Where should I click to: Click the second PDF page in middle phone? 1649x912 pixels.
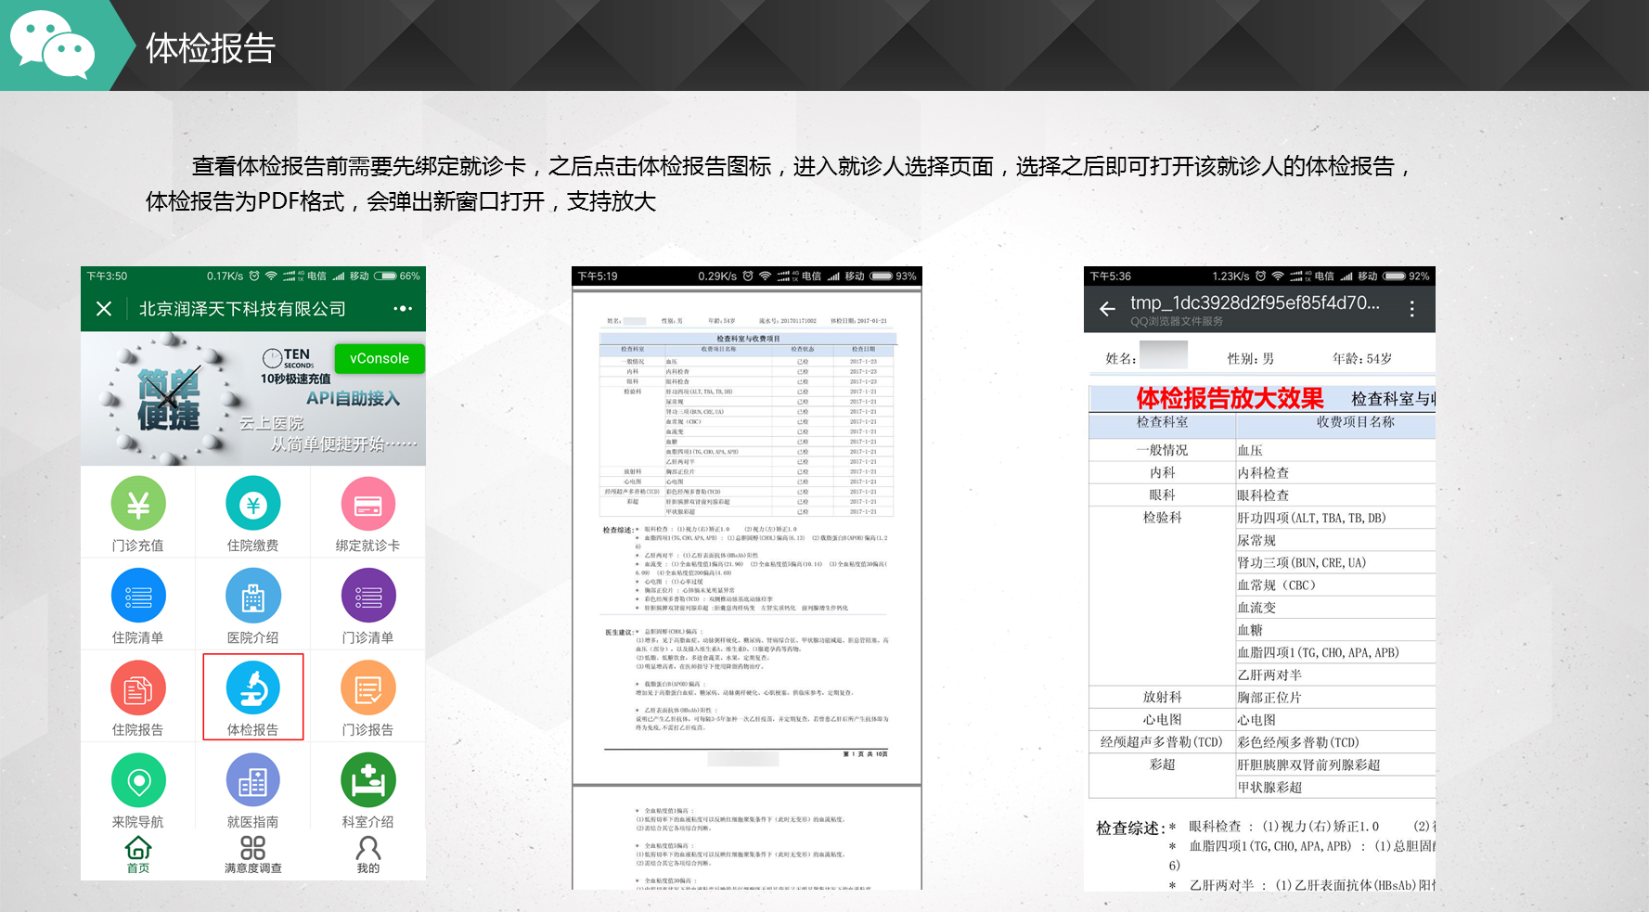click(747, 839)
